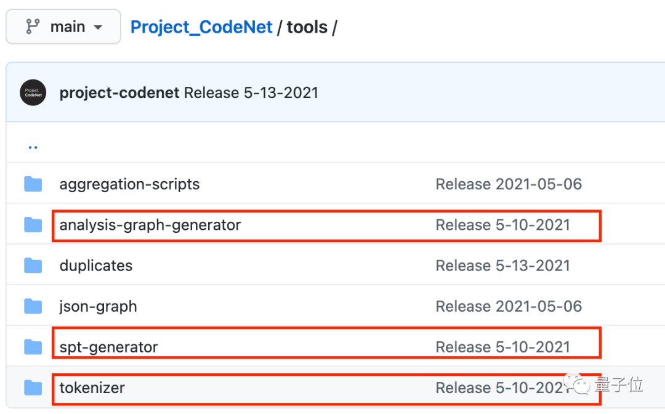665x414 pixels.
Task: Open the main branch selector dropdown
Action: (x=63, y=26)
